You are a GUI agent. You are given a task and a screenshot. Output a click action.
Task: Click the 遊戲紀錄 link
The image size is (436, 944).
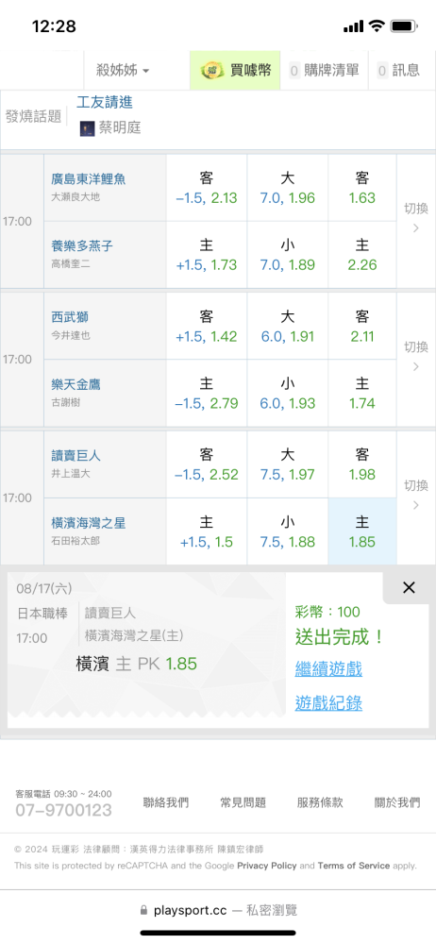click(328, 702)
